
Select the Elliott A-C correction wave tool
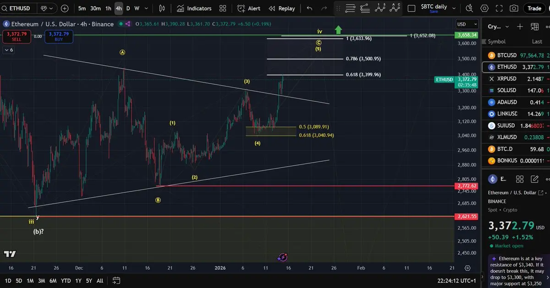(395, 8)
